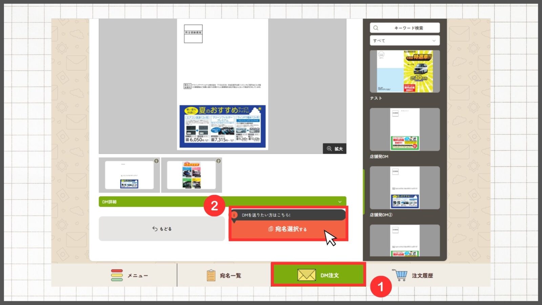Select page 1 thumbnail of the DM

pos(129,175)
